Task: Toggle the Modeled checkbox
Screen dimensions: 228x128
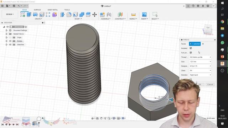Action: (191, 48)
